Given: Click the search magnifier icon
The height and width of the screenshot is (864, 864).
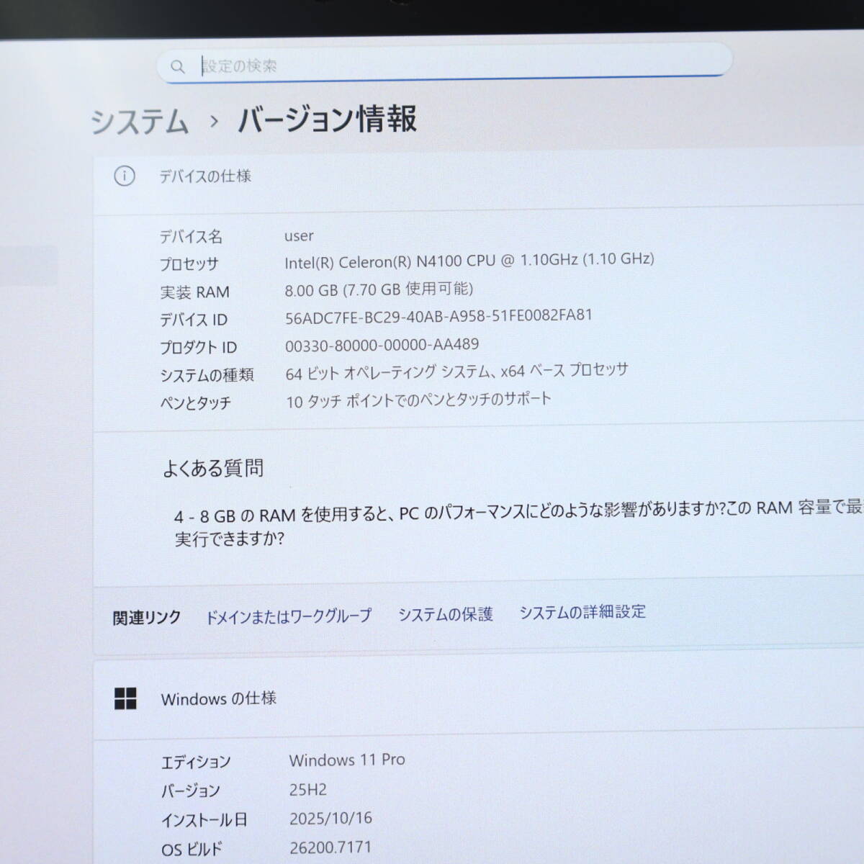Looking at the screenshot, I should point(177,67).
